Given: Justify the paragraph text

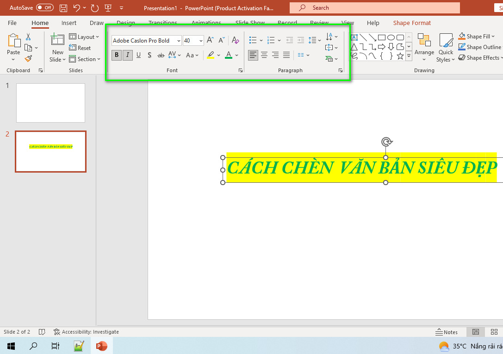Looking at the screenshot, I should [x=286, y=55].
